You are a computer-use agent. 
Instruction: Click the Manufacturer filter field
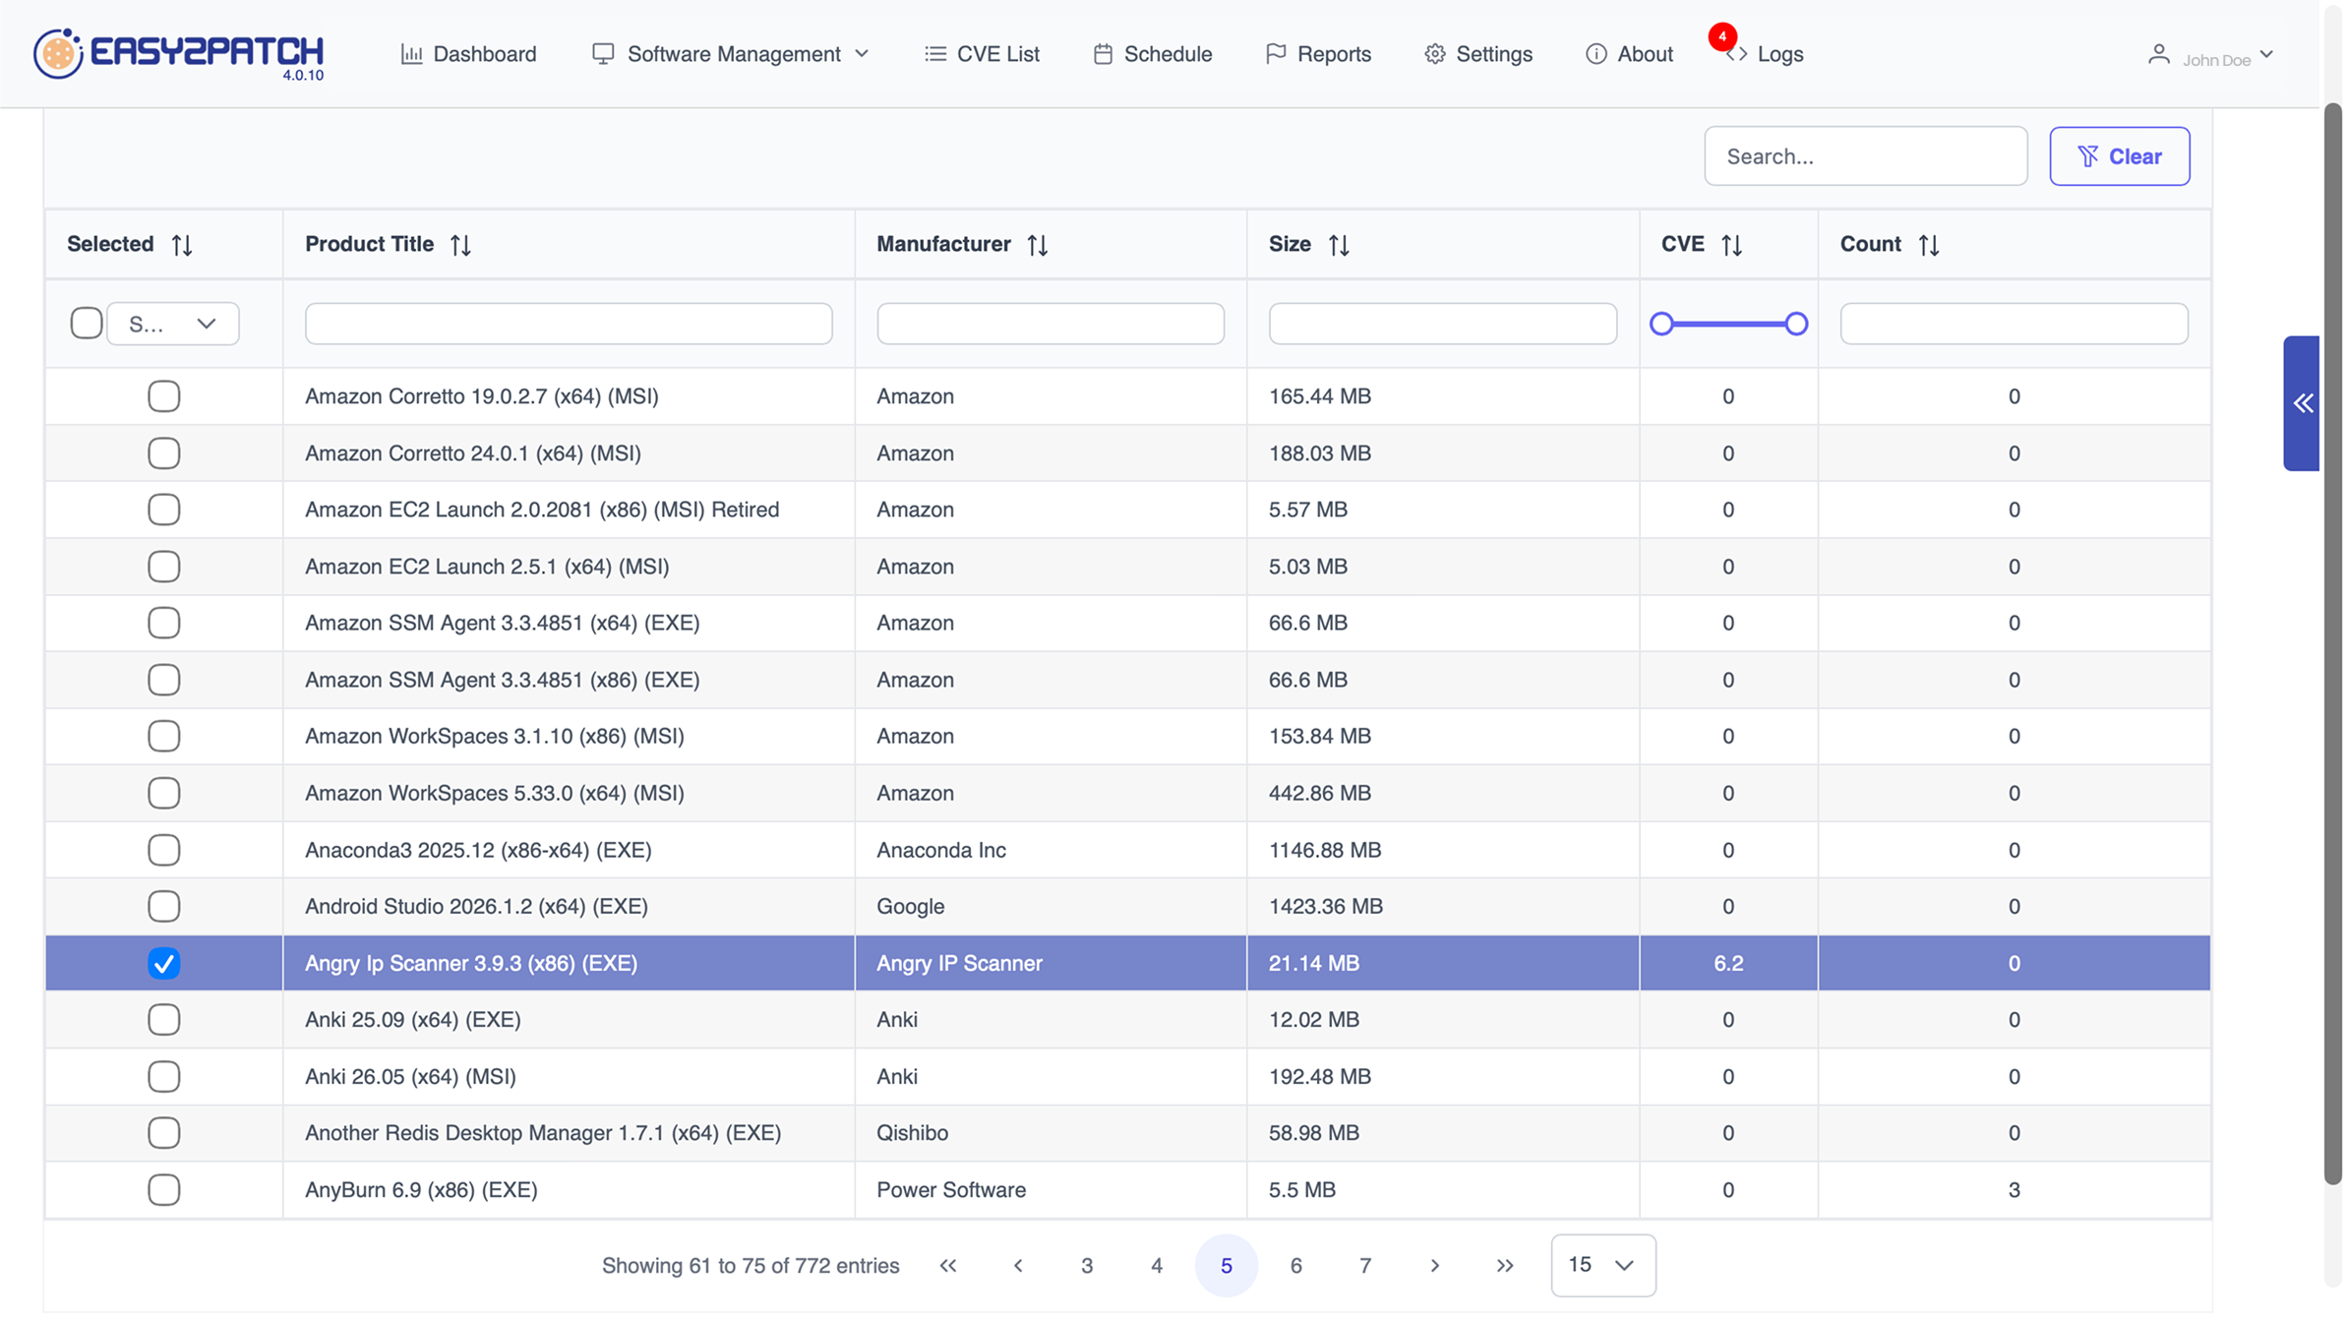(1051, 324)
